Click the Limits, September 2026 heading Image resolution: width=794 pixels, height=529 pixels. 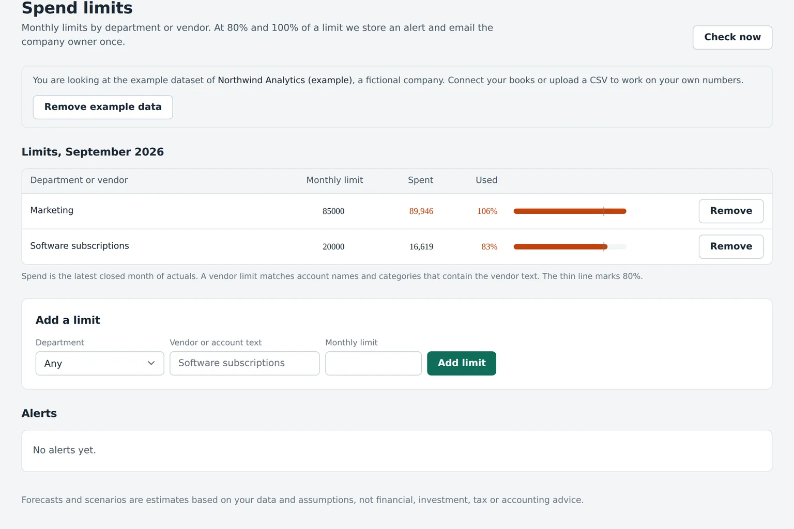[93, 152]
